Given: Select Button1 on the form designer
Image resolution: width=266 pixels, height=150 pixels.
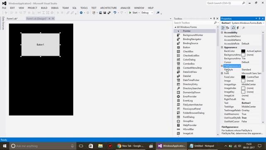Looking at the screenshot, I should click(x=41, y=45).
